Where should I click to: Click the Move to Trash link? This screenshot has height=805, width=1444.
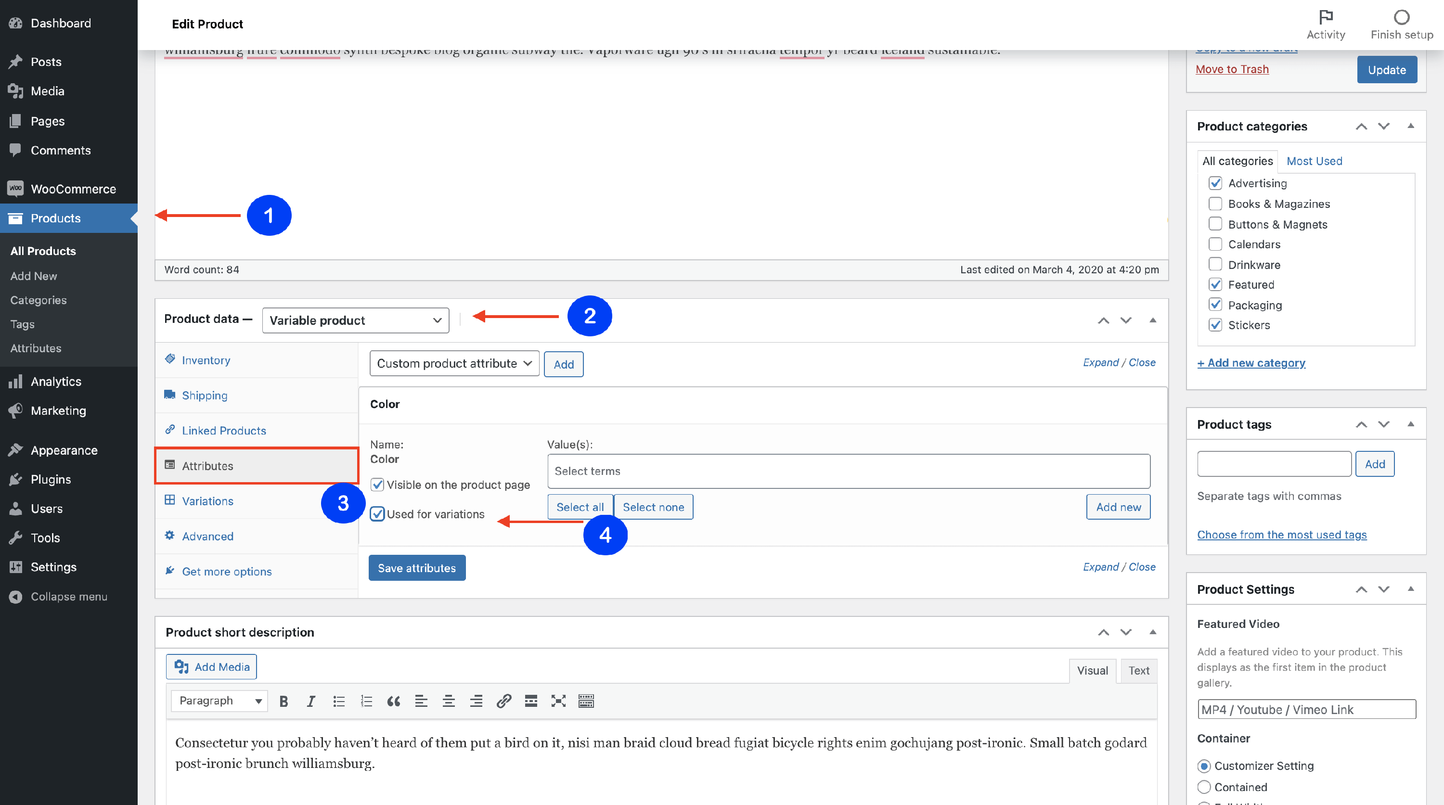coord(1232,69)
